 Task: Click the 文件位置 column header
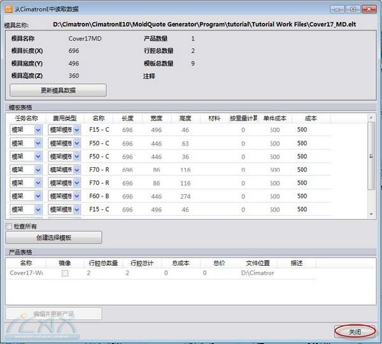258,263
